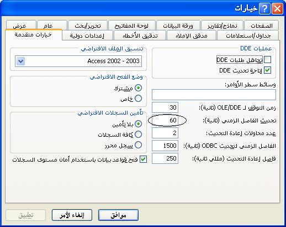
Task: Click the command-line arguments text field
Action: [x=214, y=95]
